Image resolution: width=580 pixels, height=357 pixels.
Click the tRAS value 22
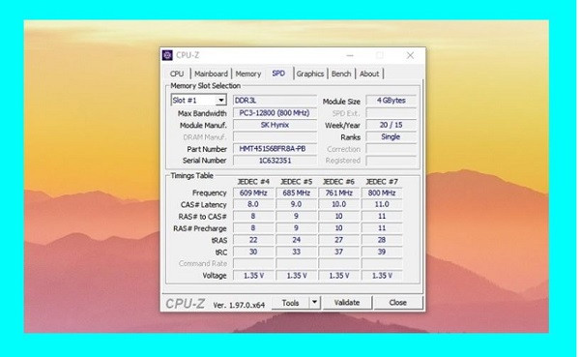point(253,240)
